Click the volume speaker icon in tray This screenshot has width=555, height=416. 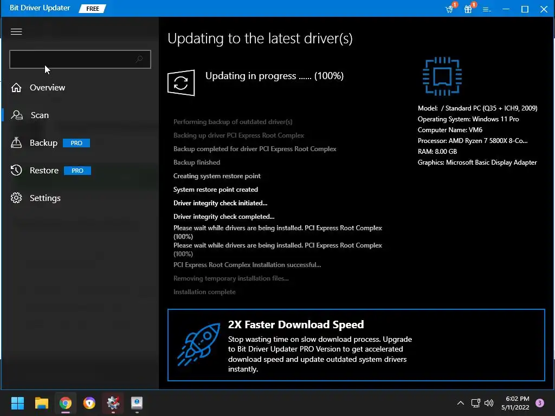pyautogui.click(x=489, y=403)
